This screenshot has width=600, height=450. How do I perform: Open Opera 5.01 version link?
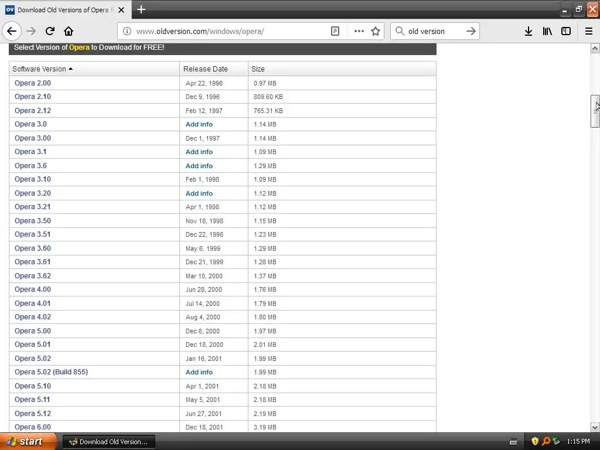click(33, 345)
